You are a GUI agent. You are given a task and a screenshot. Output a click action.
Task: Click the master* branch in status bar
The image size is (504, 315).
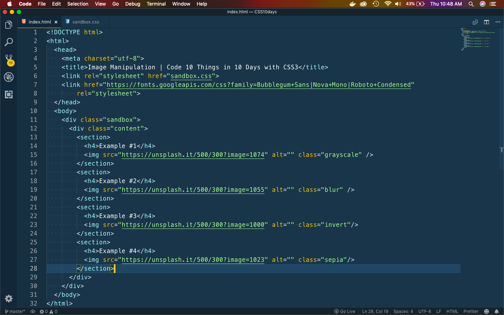[x=15, y=311]
